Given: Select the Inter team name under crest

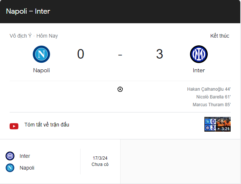Looking at the screenshot, I should [x=199, y=70].
